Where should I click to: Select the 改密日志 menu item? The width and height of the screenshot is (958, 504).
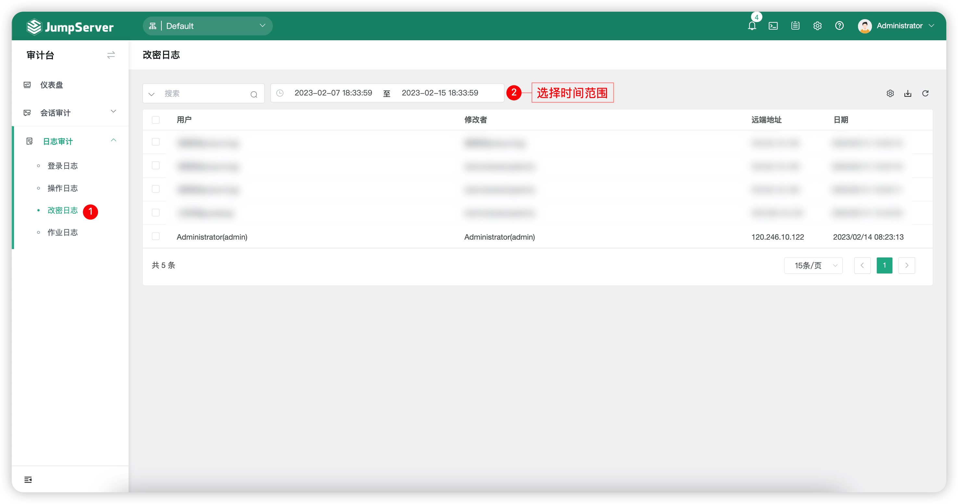coord(62,210)
